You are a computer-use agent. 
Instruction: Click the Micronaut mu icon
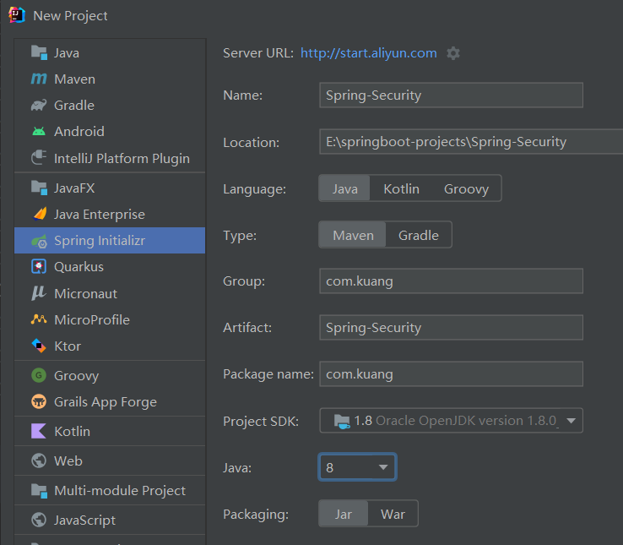(39, 293)
